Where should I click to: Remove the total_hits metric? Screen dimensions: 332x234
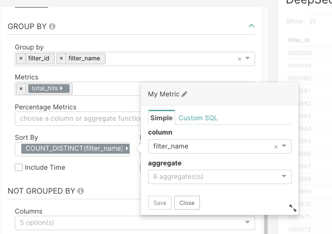tap(21, 89)
